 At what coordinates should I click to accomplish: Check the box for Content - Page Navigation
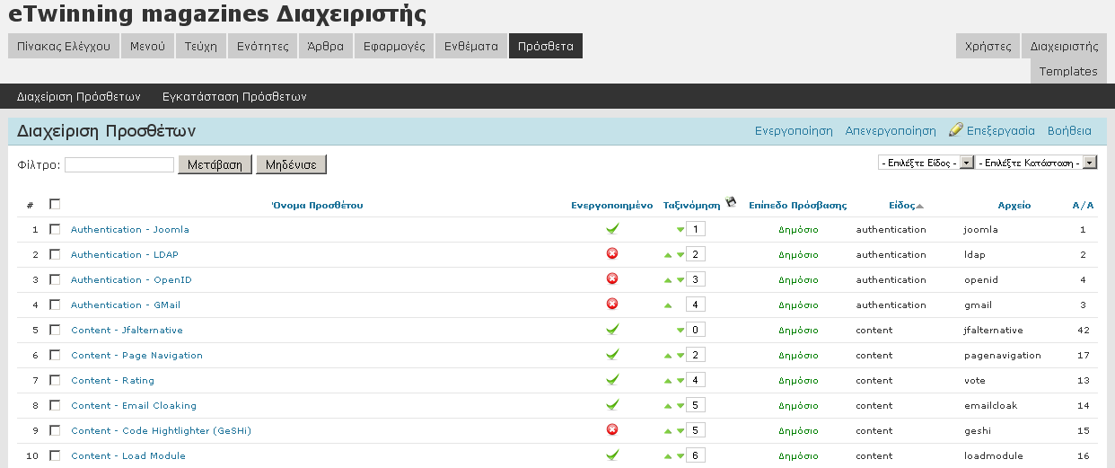click(55, 355)
